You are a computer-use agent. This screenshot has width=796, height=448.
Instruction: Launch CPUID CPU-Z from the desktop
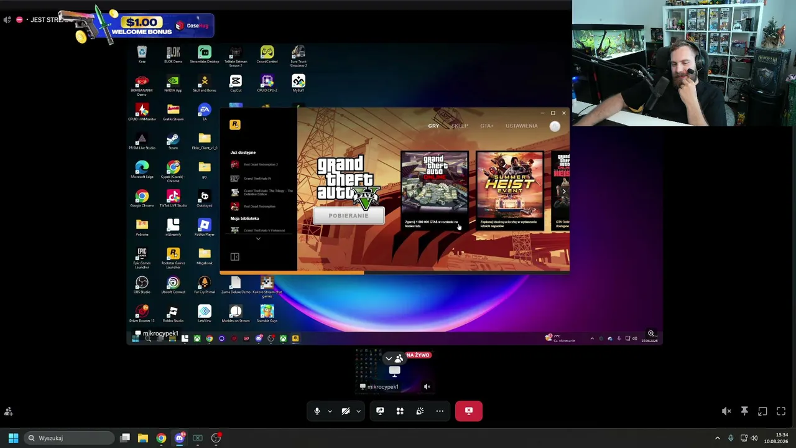coord(267,83)
